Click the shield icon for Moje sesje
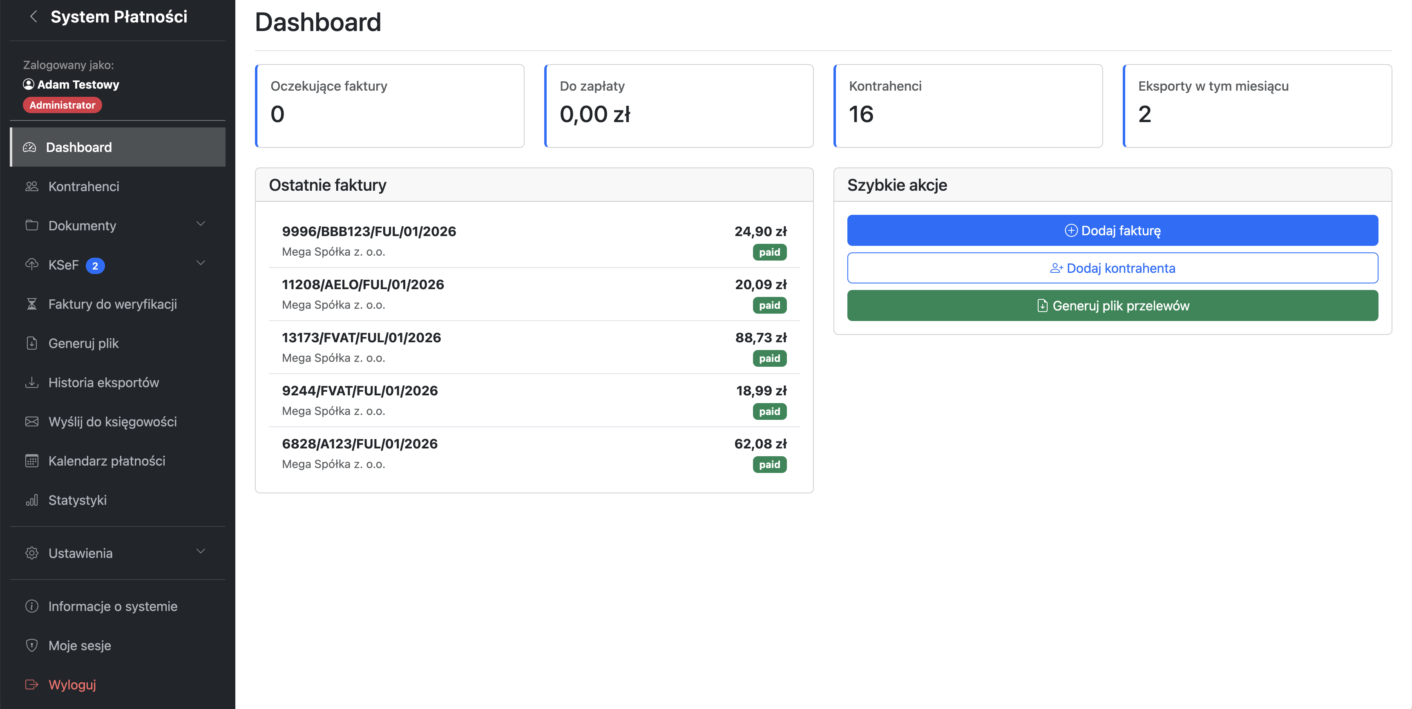 [x=32, y=645]
